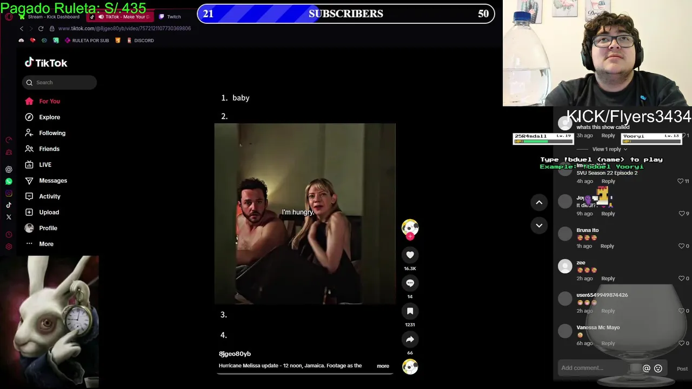Open video comments bubble icon
The width and height of the screenshot is (692, 389).
[410, 283]
